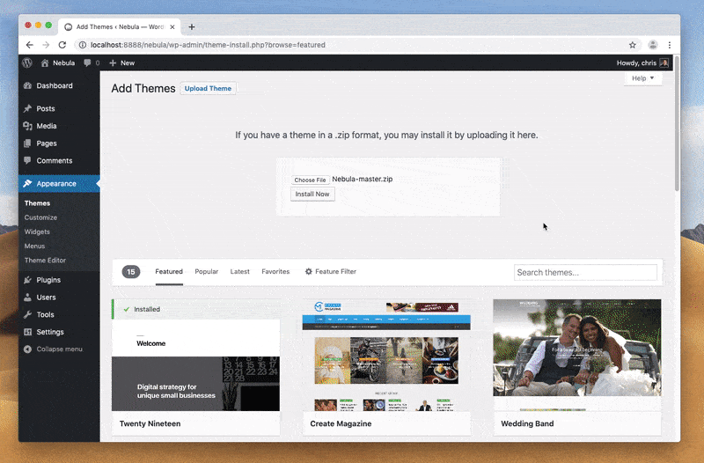Click the Posts pin icon
The width and height of the screenshot is (704, 463).
click(x=28, y=108)
